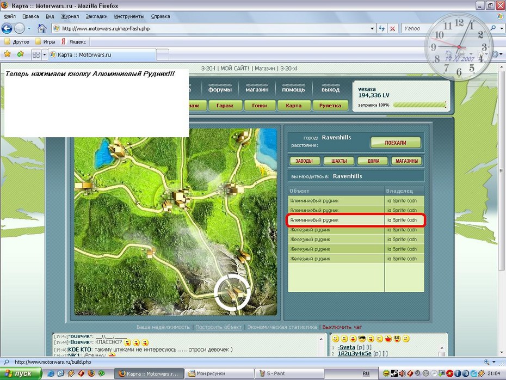Open the Журнал menu
506x380 pixels.
pos(70,16)
